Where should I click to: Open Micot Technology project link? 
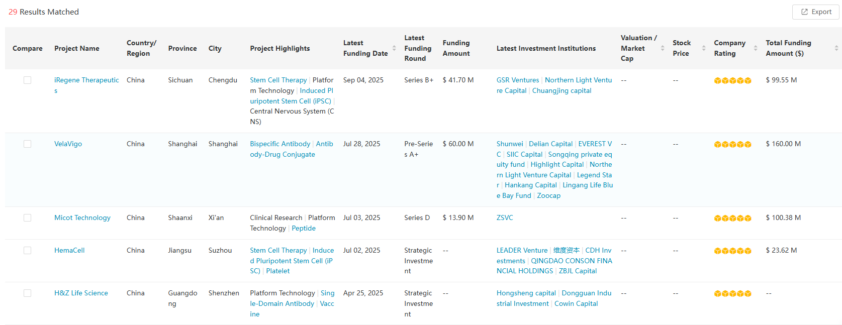82,218
